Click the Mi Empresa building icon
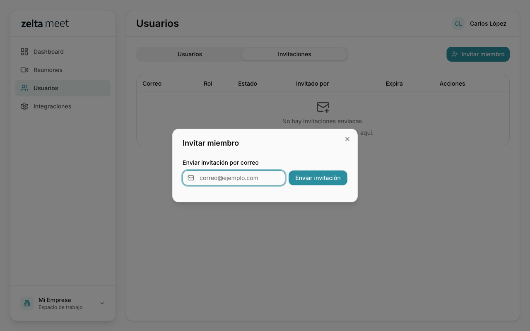 click(27, 303)
